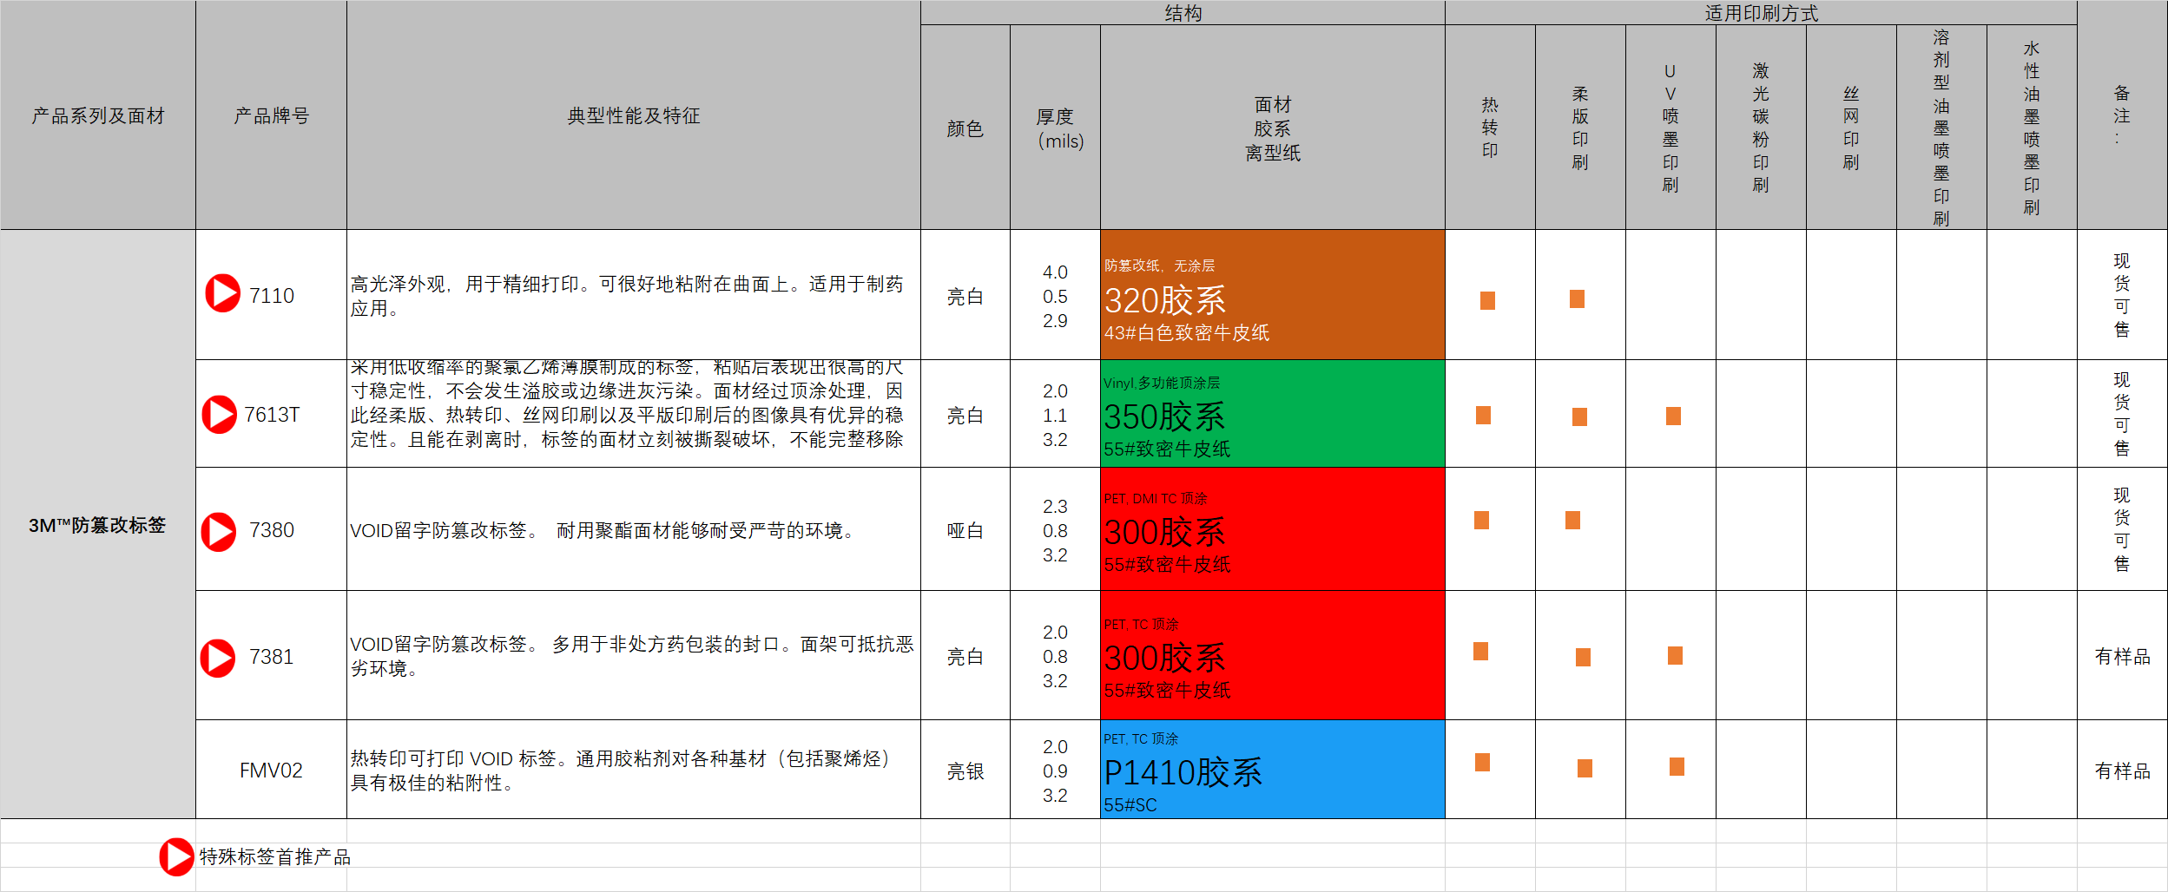Image resolution: width=2168 pixels, height=892 pixels.
Task: Select the product number 7613T
Action: [x=272, y=415]
